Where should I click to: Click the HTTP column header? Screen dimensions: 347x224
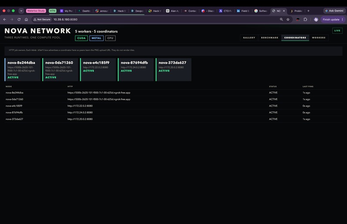(x=70, y=86)
